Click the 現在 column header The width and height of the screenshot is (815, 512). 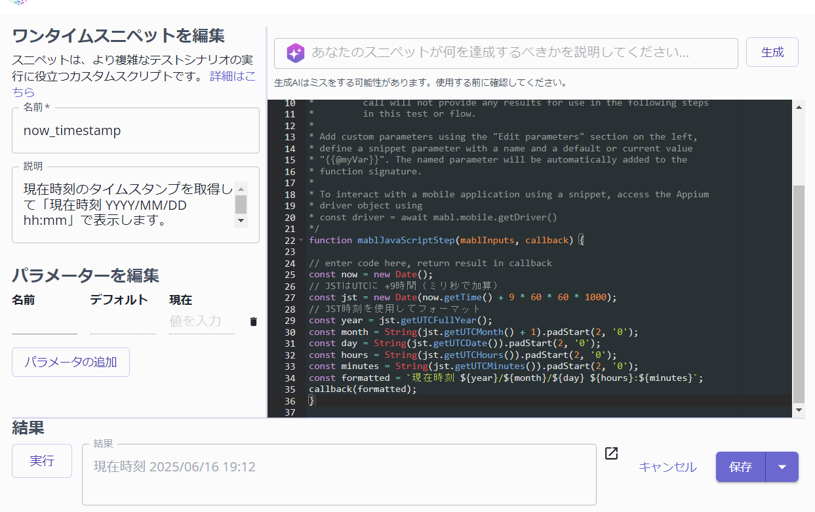(x=181, y=300)
